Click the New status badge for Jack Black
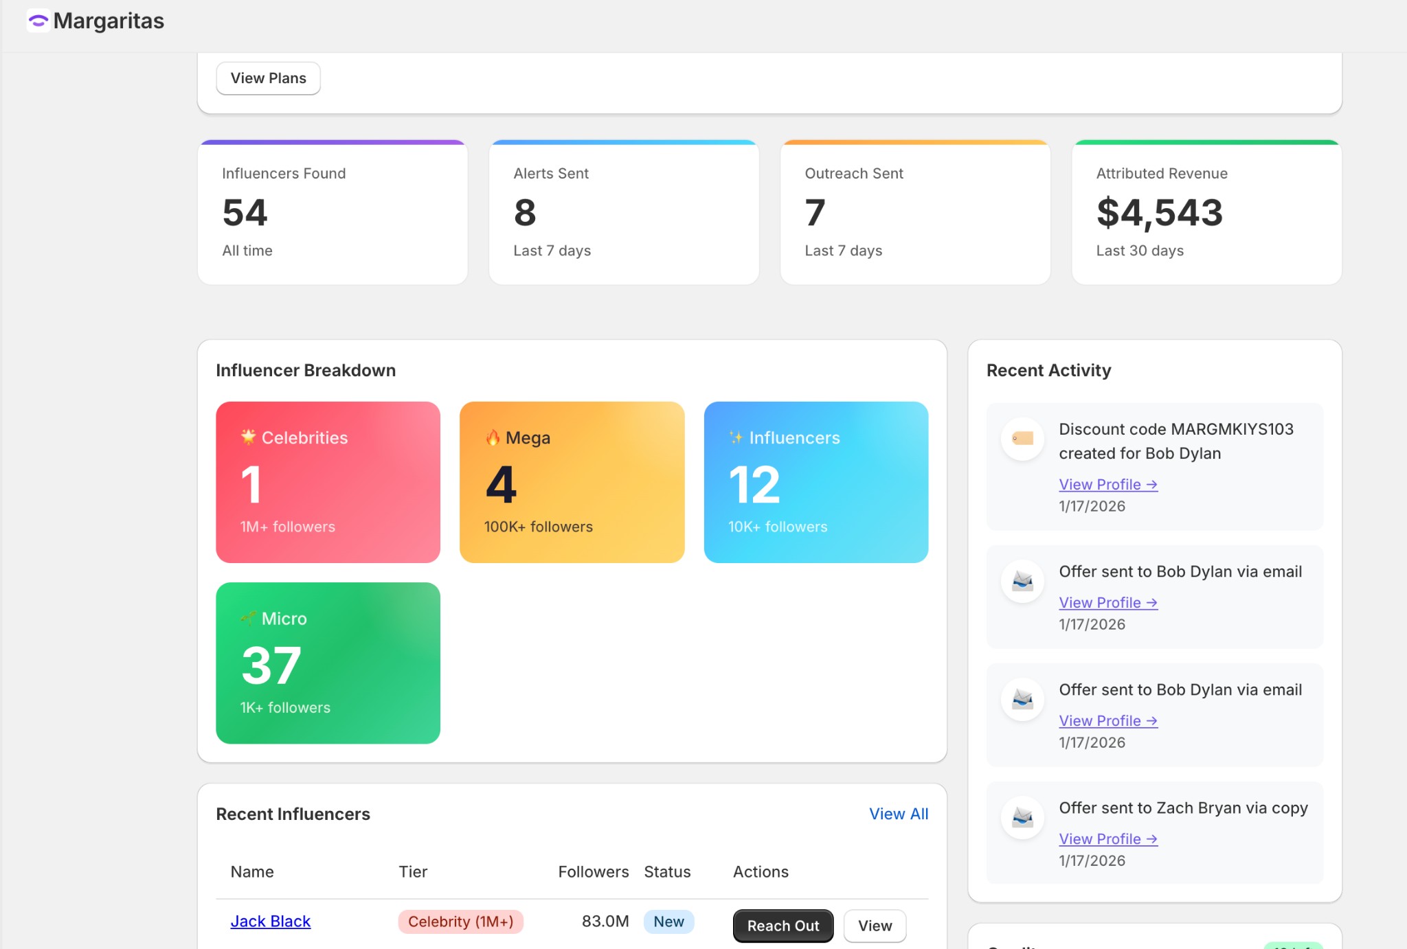The width and height of the screenshot is (1407, 949). coord(668,921)
